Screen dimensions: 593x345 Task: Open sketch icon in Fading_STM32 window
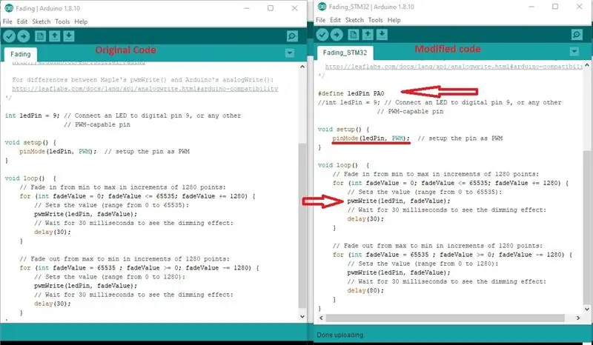368,35
